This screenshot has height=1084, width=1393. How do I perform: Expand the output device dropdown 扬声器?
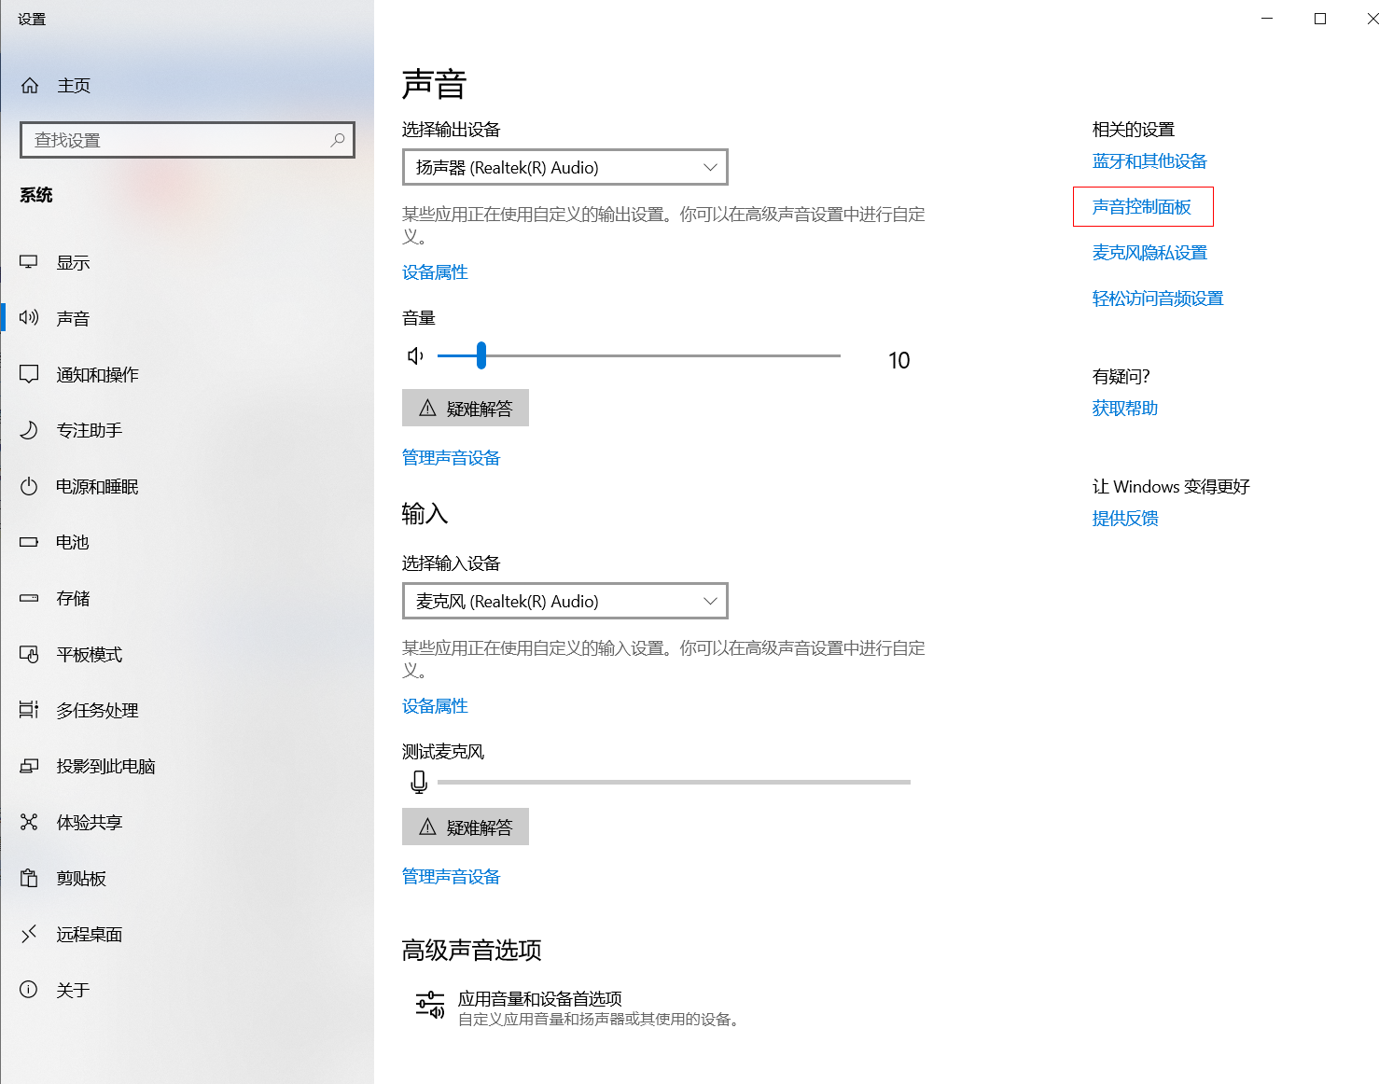tap(564, 168)
